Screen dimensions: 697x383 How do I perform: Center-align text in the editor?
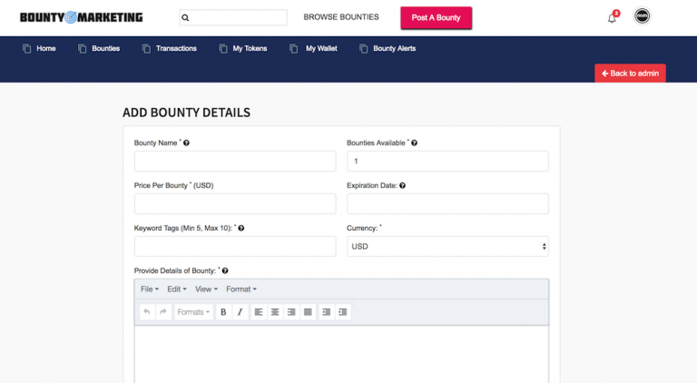click(275, 312)
